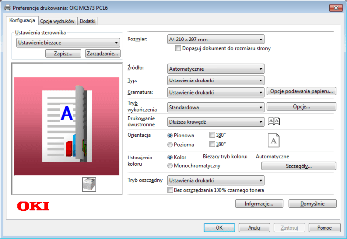Click the Pomoc button

(324, 228)
